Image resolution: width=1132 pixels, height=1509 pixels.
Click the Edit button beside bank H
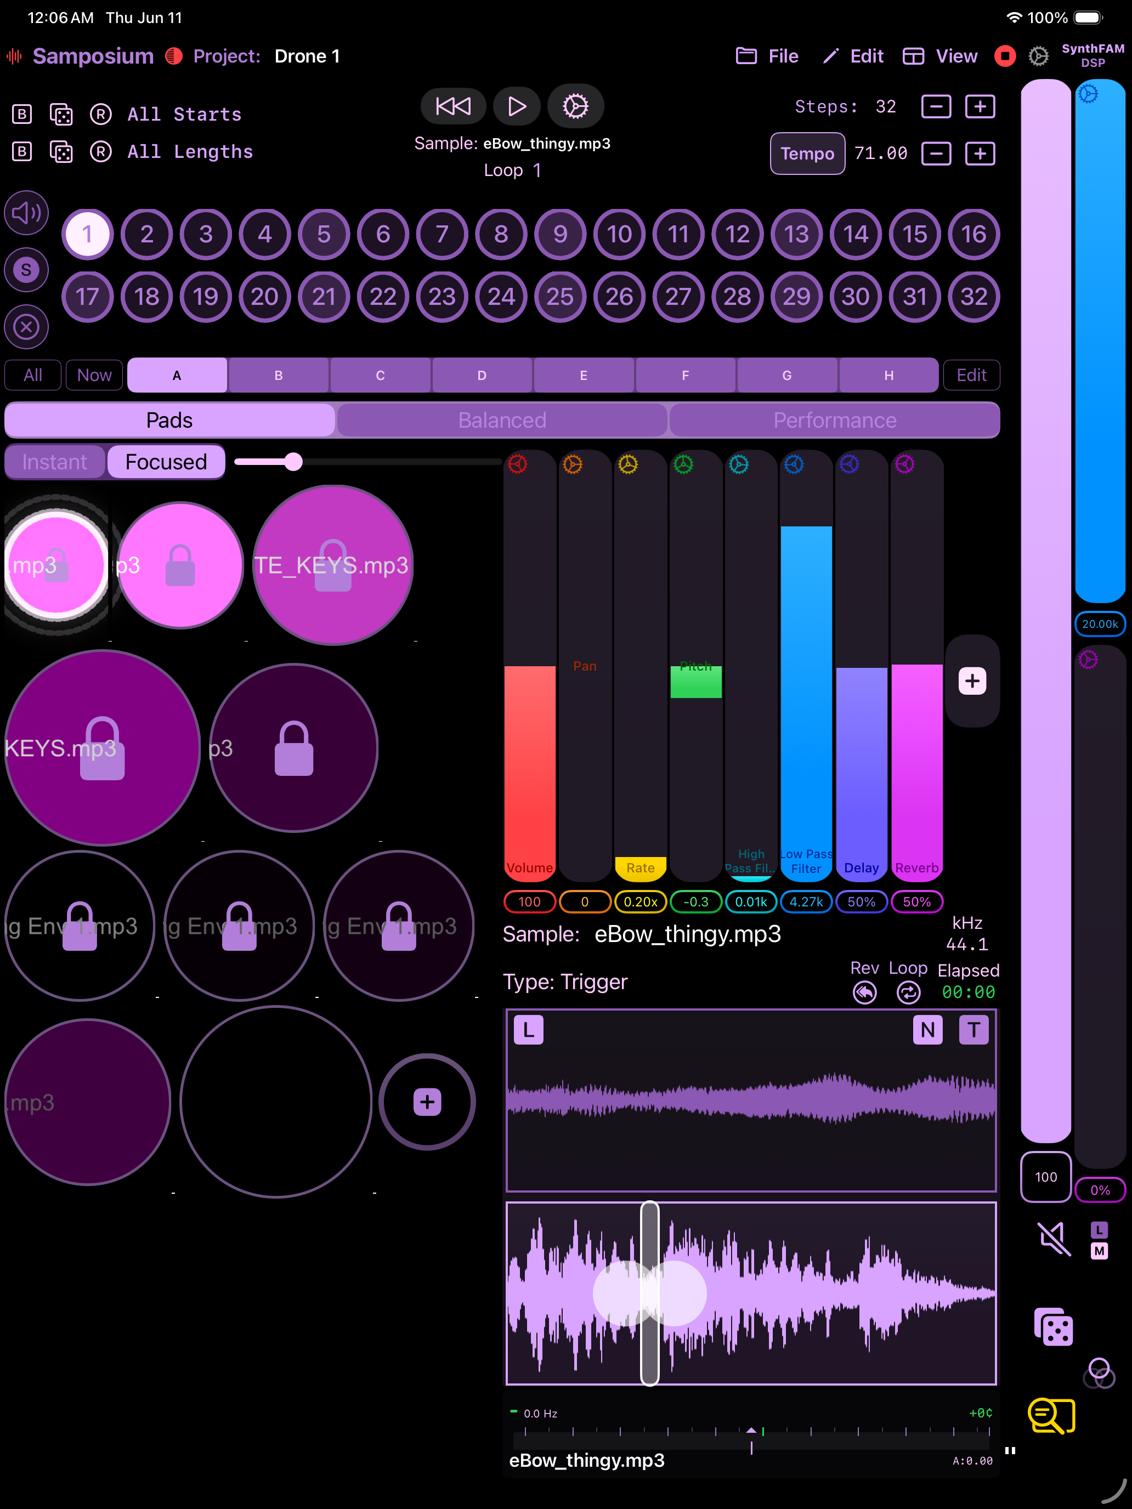(971, 375)
